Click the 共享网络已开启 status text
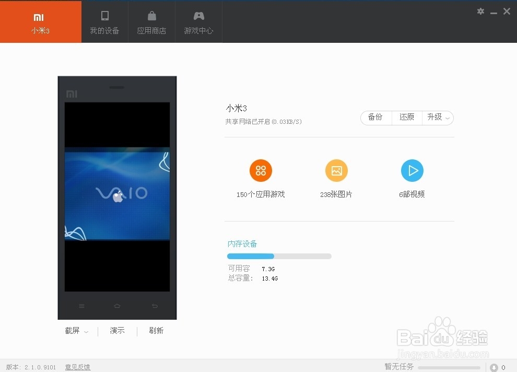This screenshot has width=517, height=372. click(x=263, y=122)
